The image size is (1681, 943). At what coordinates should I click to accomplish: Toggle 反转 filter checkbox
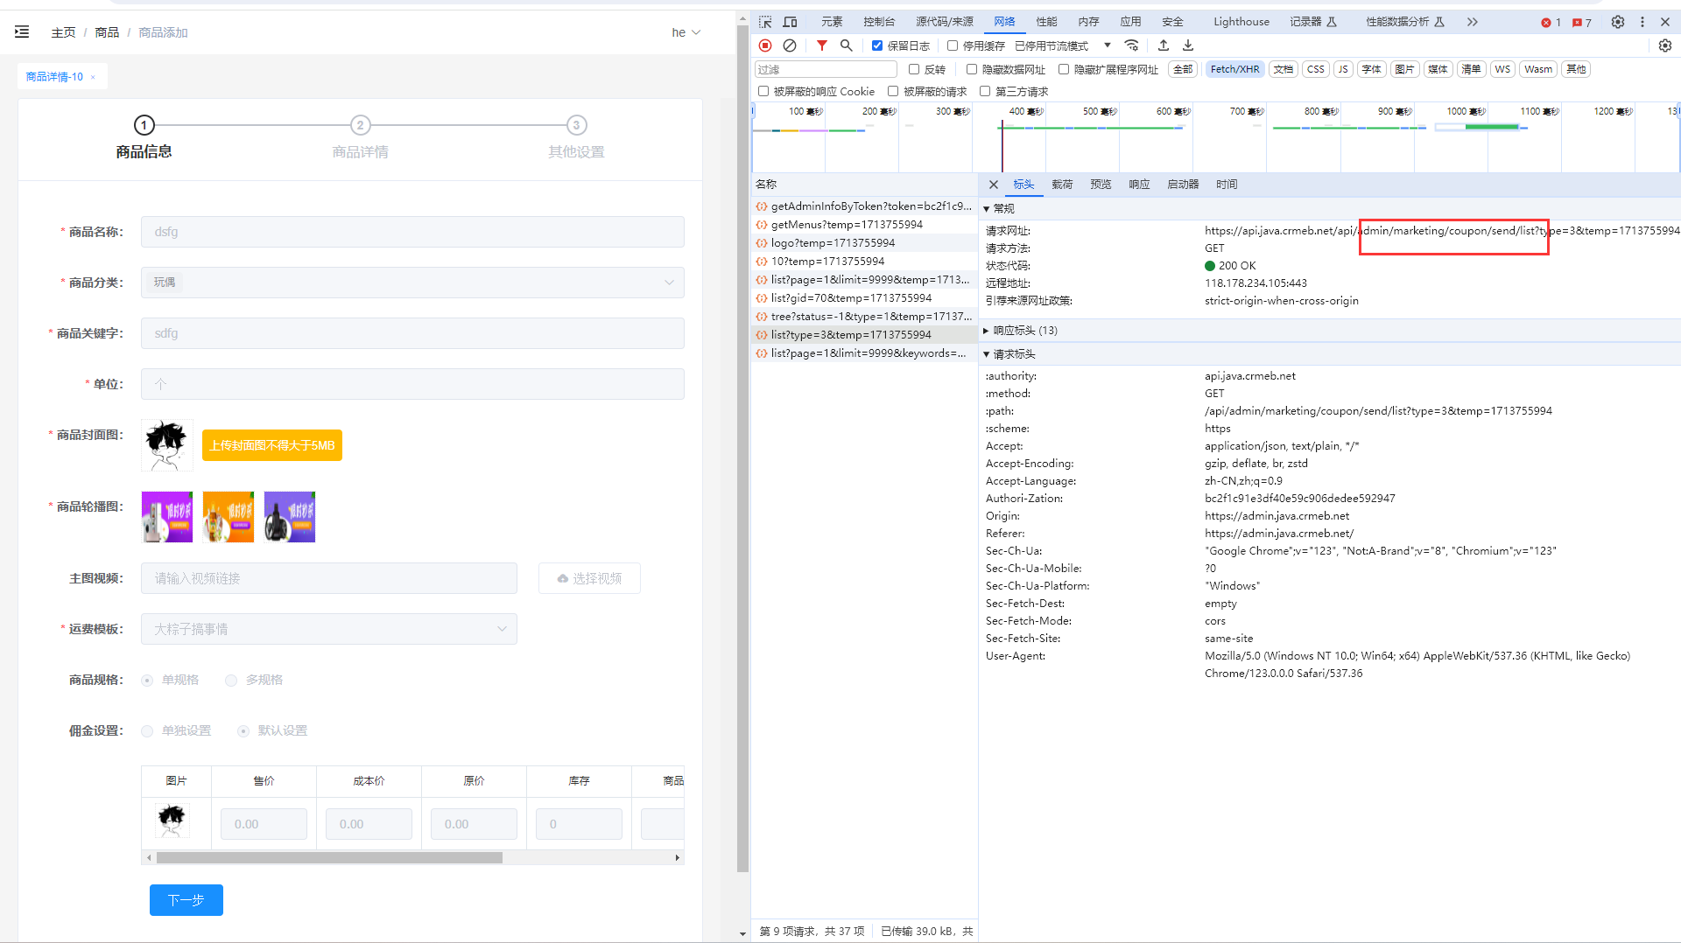pos(914,69)
